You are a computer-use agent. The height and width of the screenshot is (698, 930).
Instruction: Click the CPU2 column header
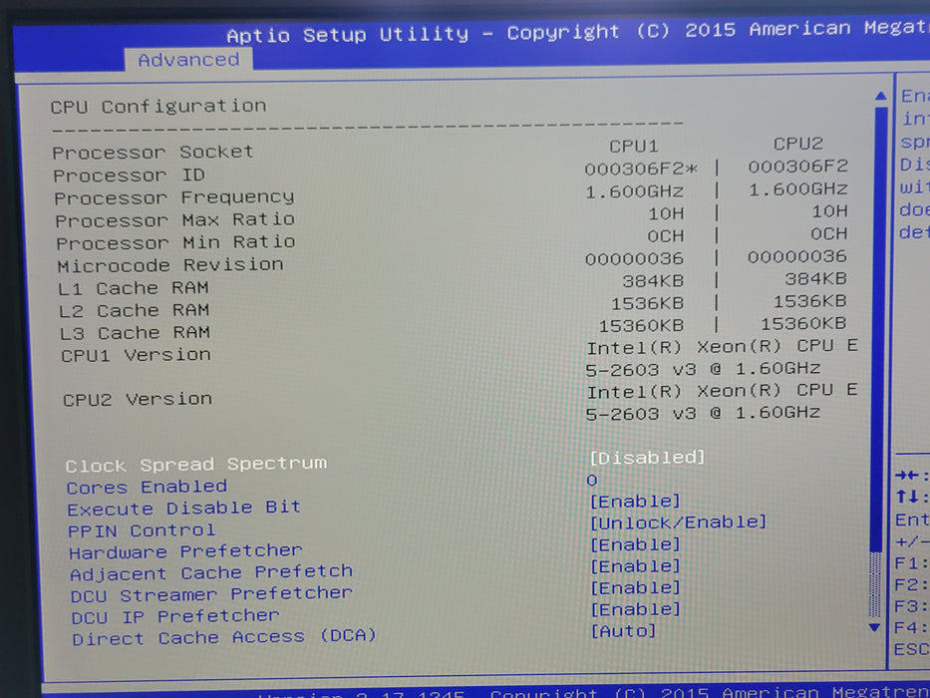coord(797,144)
